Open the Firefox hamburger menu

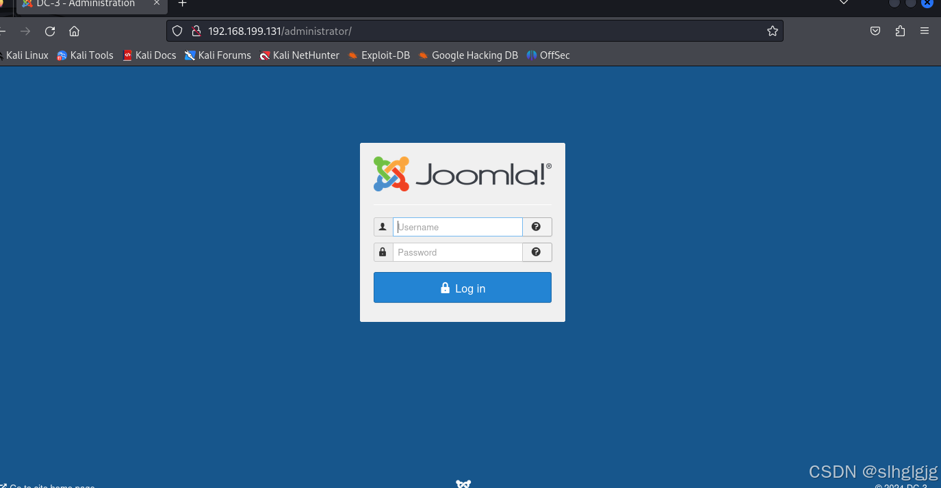(925, 31)
